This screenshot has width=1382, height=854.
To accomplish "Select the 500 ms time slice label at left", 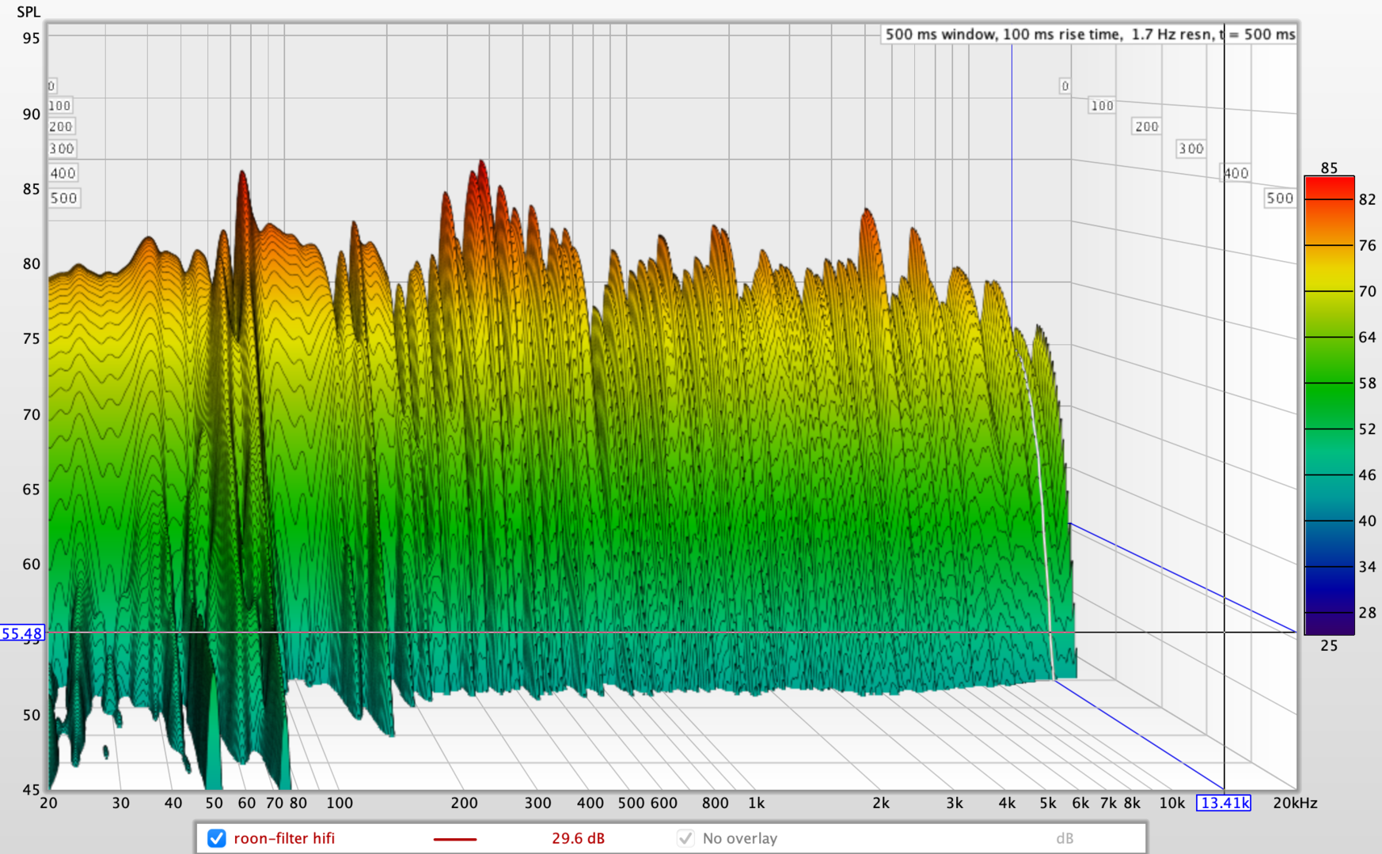I will 63,198.
